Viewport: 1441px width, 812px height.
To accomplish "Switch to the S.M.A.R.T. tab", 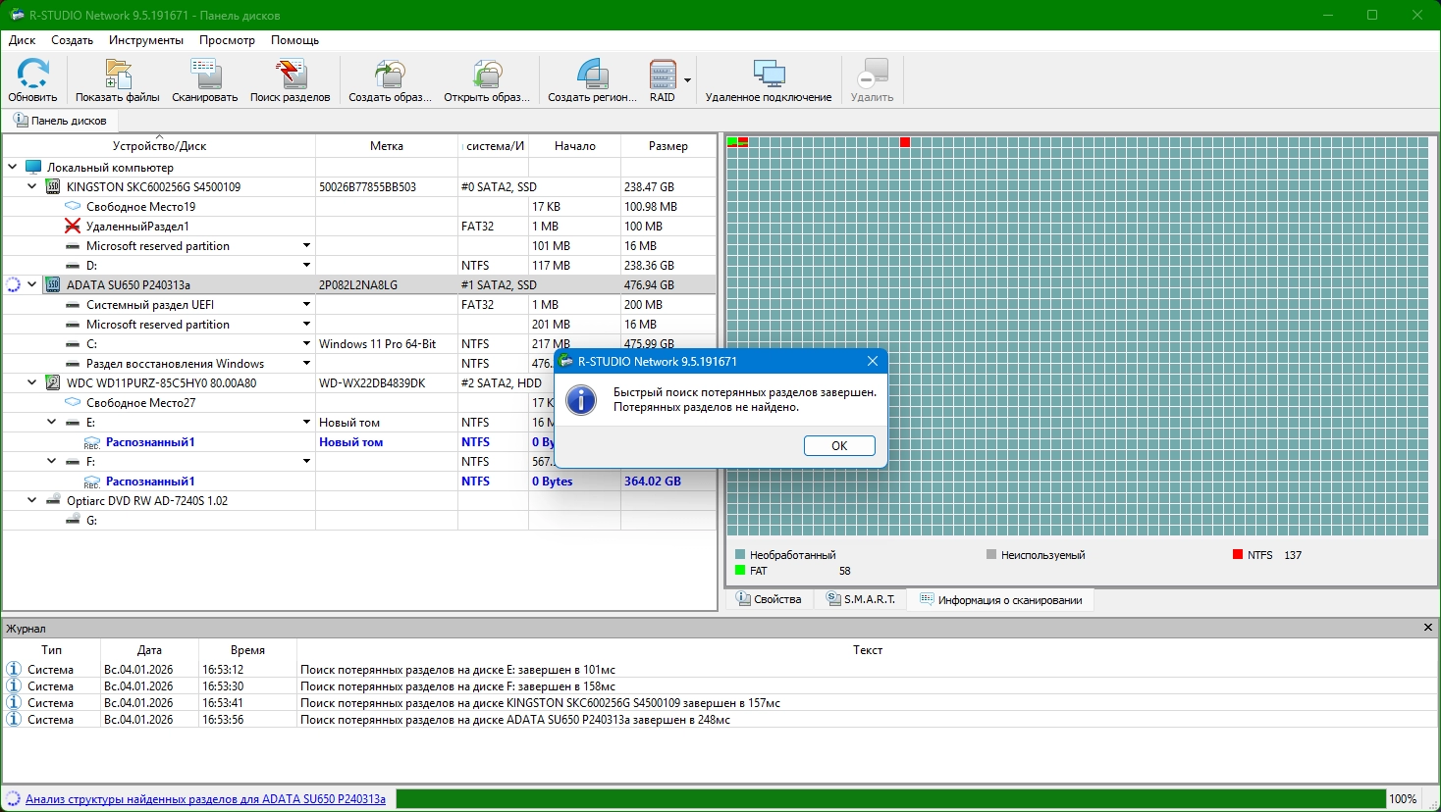I will (x=861, y=599).
